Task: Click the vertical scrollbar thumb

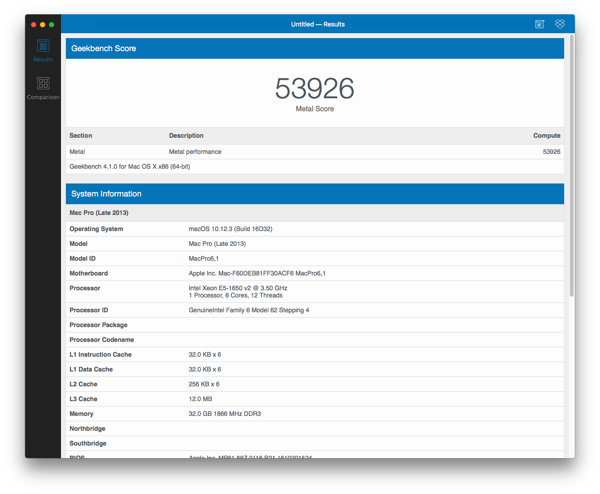Action: pyautogui.click(x=572, y=166)
